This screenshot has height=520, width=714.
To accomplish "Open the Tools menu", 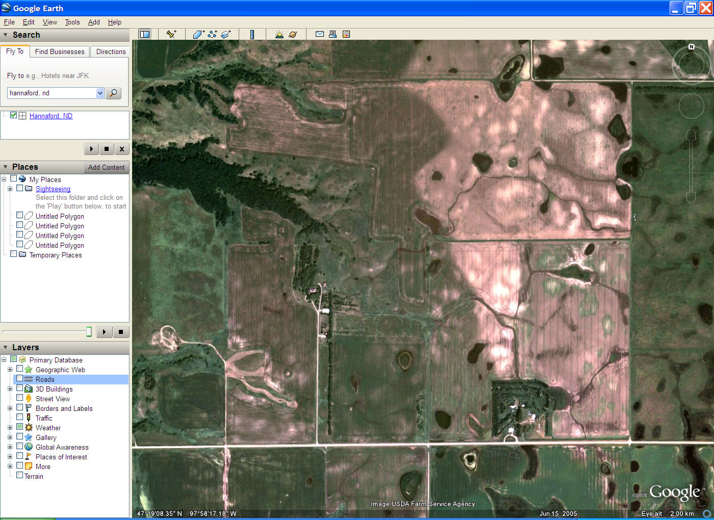I will click(72, 22).
